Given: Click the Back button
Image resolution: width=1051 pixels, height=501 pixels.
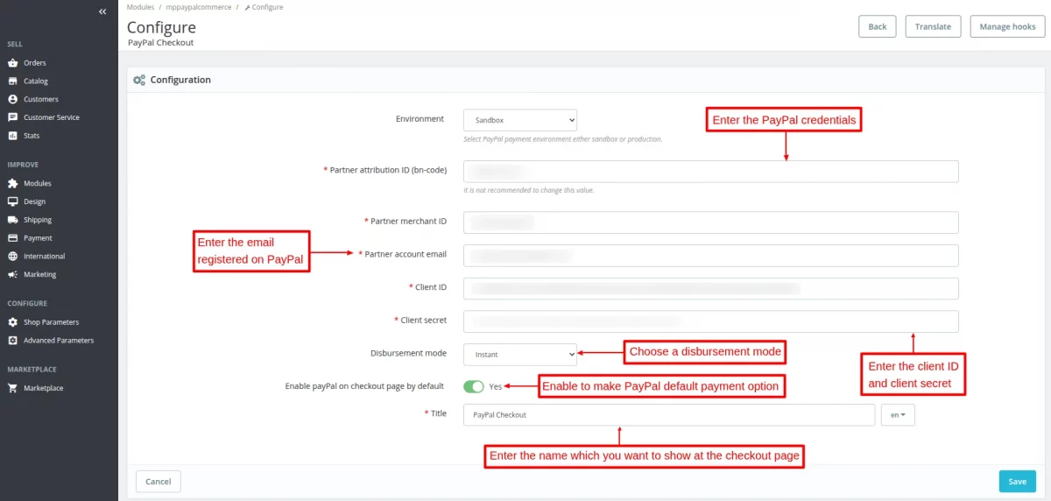Looking at the screenshot, I should (878, 27).
